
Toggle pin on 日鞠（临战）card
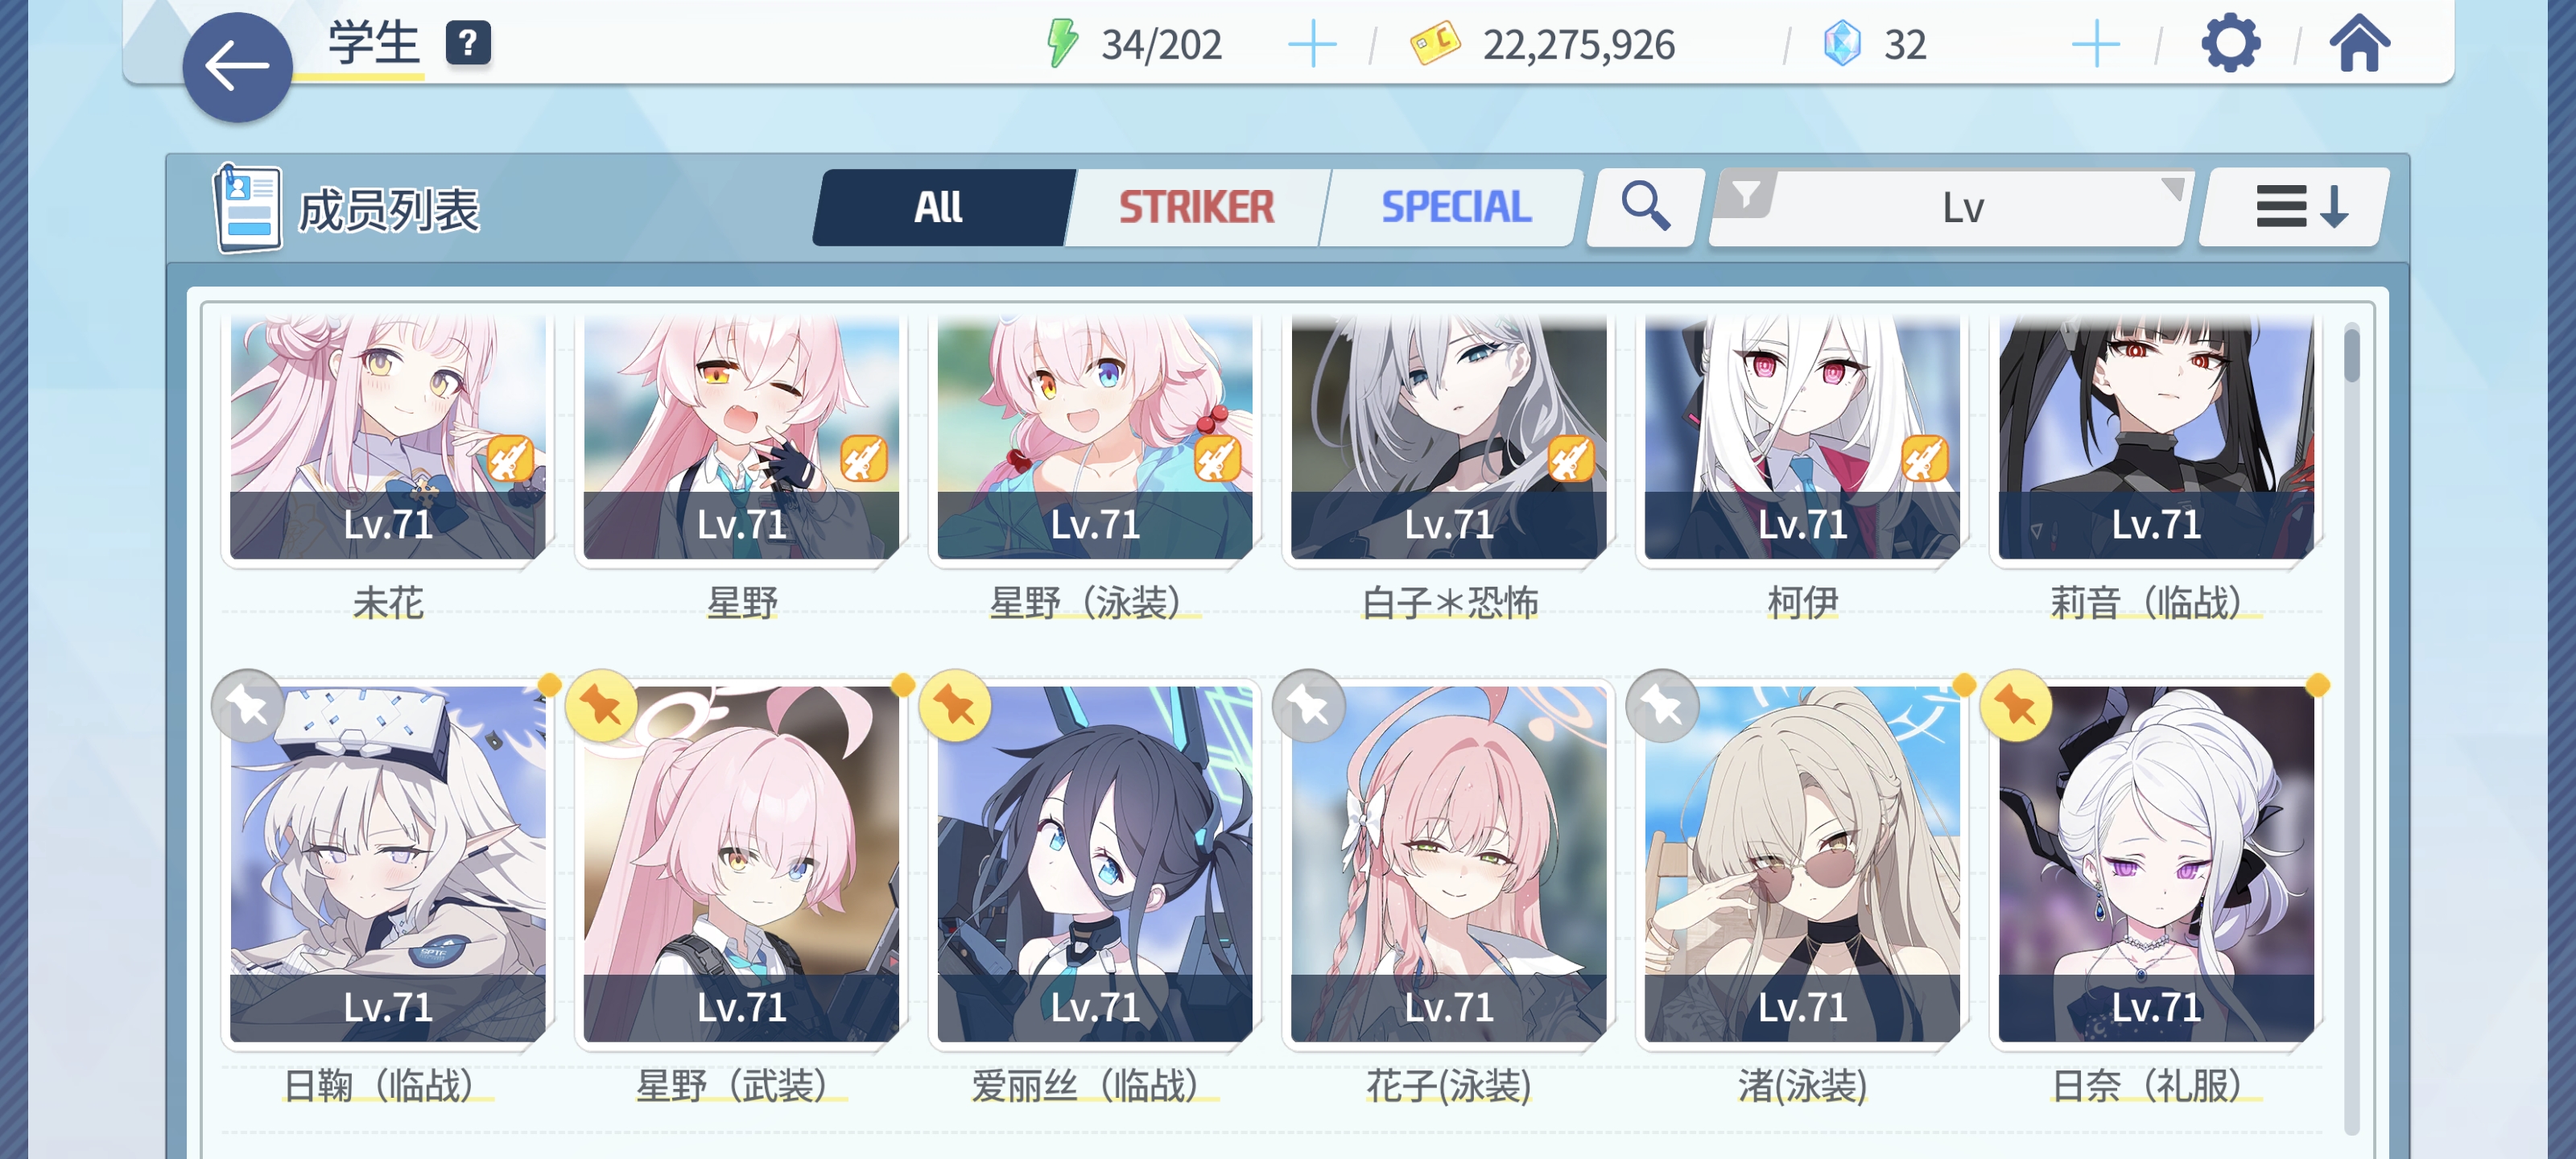click(x=248, y=706)
